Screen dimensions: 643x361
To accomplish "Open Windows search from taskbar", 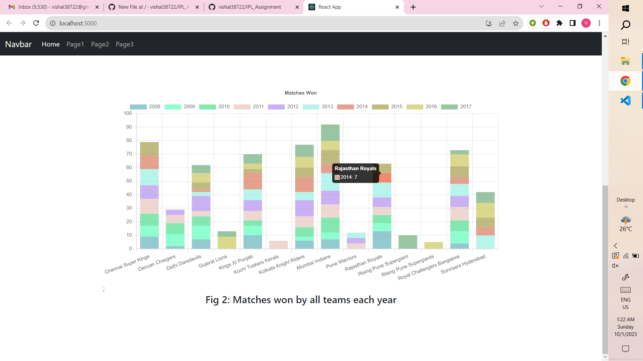I will pos(626,25).
